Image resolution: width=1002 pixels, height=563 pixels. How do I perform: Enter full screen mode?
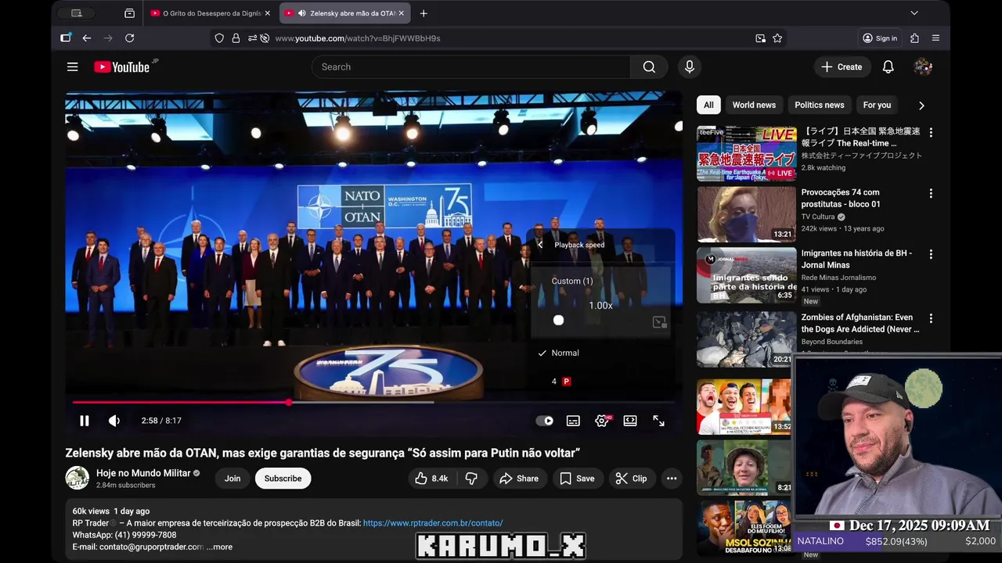pyautogui.click(x=659, y=421)
